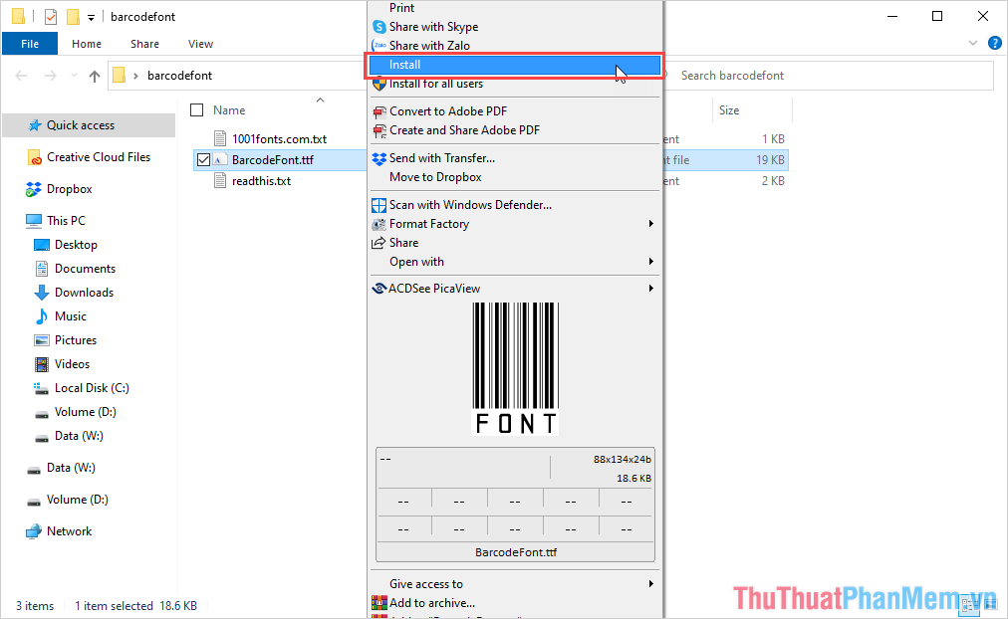This screenshot has width=1008, height=619.
Task: Click the Add to archive WinRAR icon
Action: tap(378, 603)
